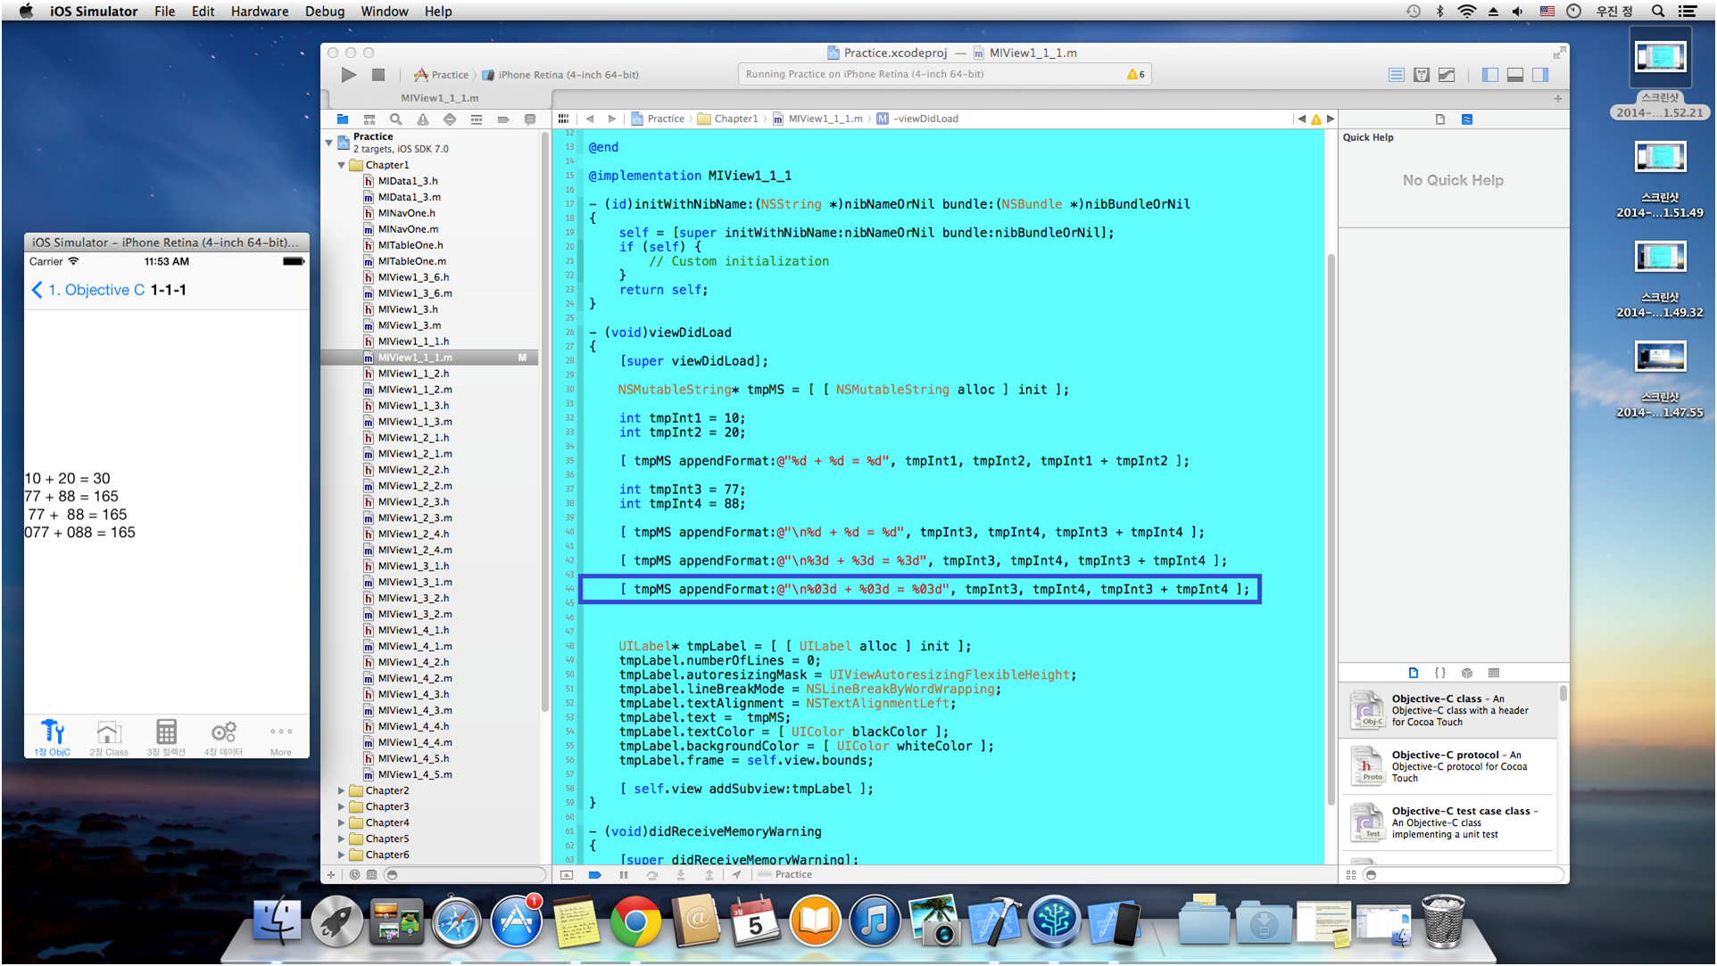Select Object library cube icon
The height and width of the screenshot is (966, 1717).
point(1467,673)
